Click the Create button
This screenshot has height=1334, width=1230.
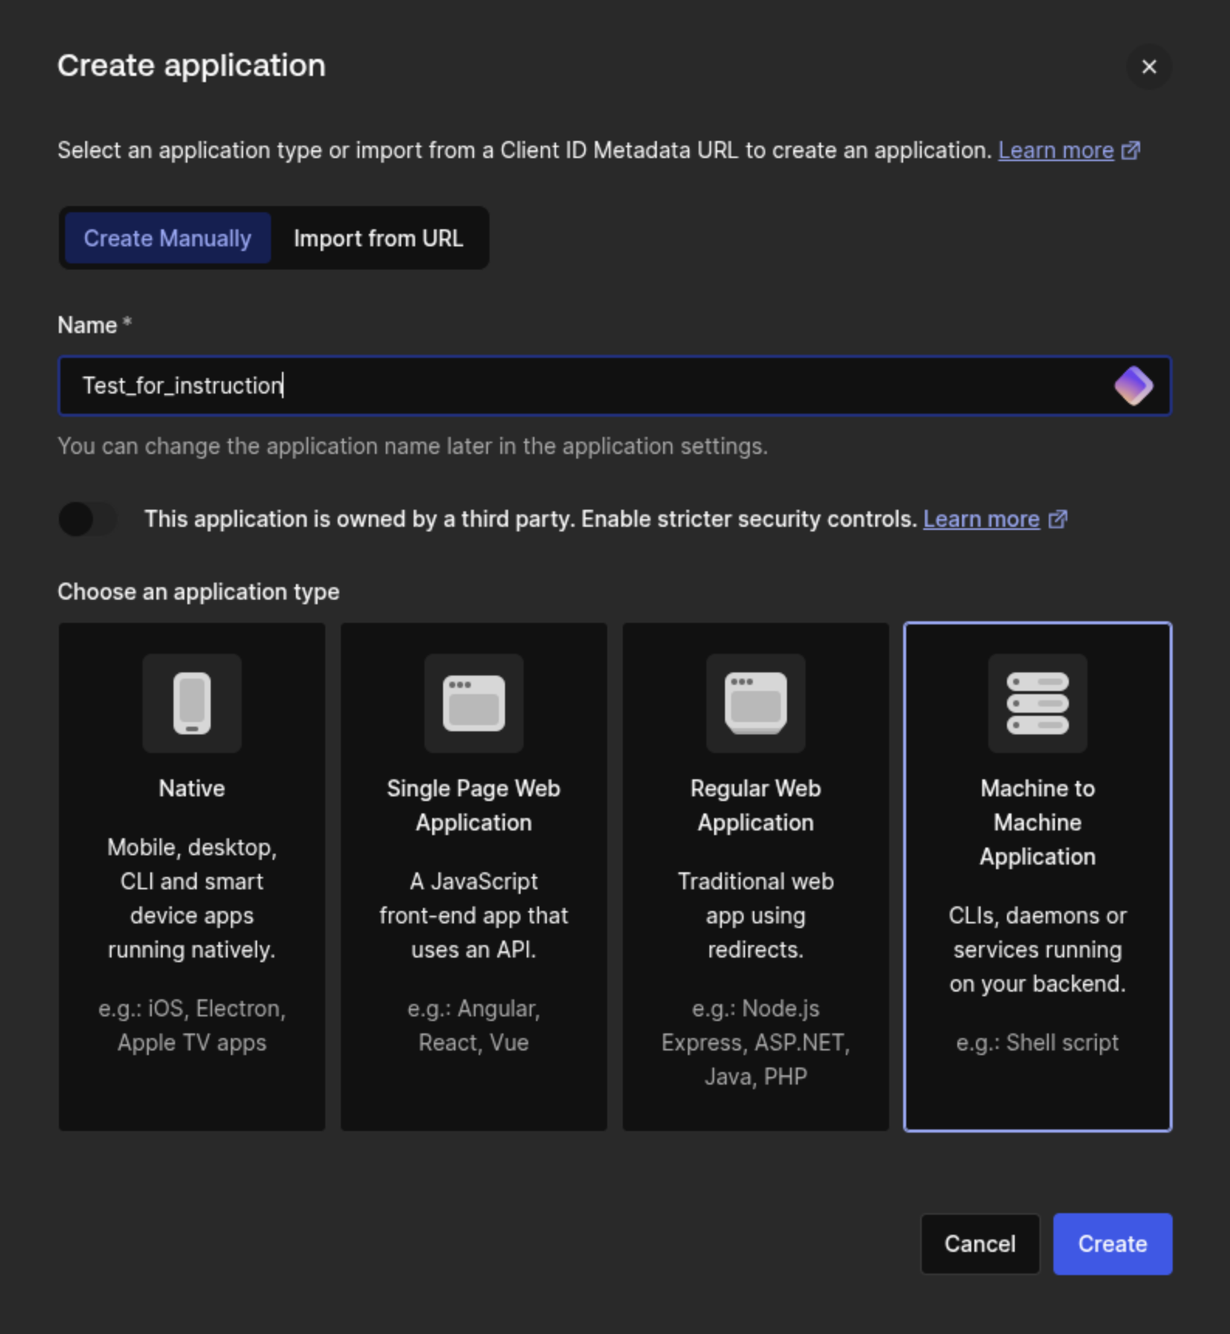1112,1244
